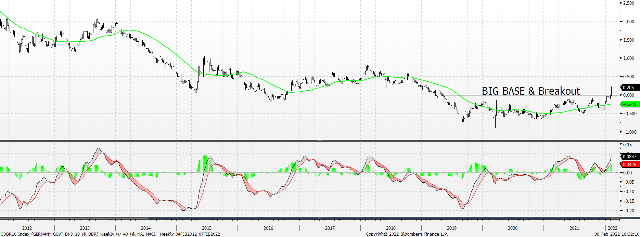Select the 2017 year label on time axis
Image resolution: width=640 pixels, height=237 pixels.
pyautogui.click(x=330, y=228)
